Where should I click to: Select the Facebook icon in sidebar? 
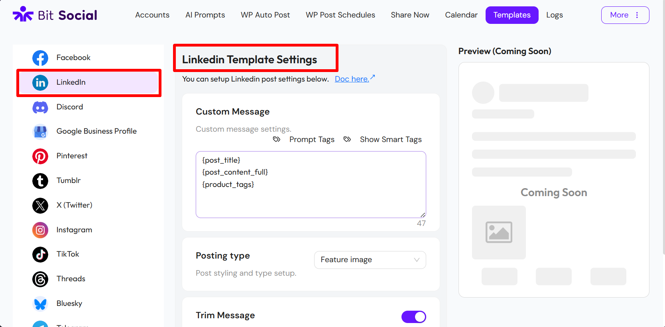click(x=40, y=58)
